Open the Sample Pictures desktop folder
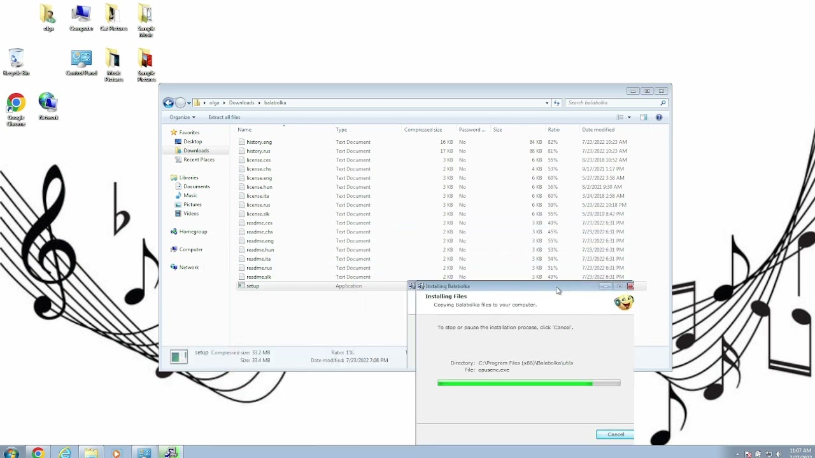Viewport: 815px width, 458px height. pyautogui.click(x=146, y=65)
